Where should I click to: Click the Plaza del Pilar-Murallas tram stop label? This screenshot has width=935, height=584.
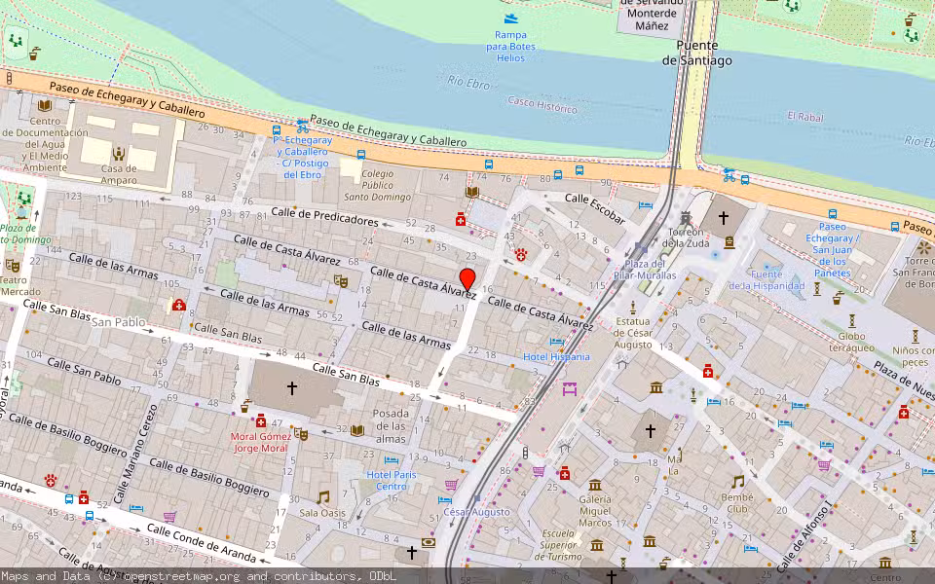point(645,270)
